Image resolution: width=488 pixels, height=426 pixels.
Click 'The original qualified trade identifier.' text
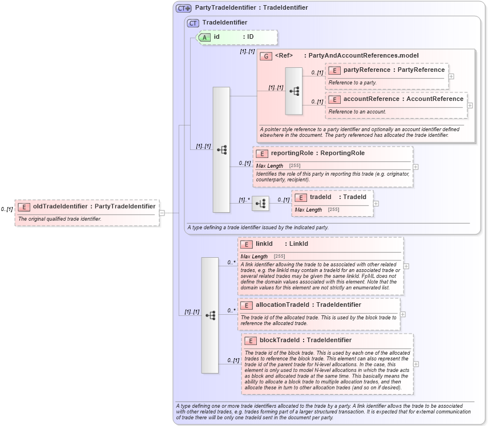(60, 219)
